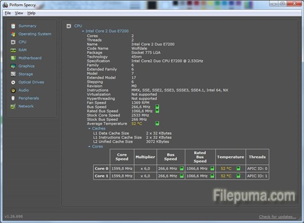Select the Core 1 row label
Viewport: 304px width, 223px height.
[101, 176]
